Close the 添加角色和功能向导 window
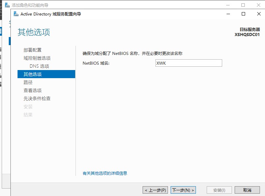Viewport: 265px width, 196px height. point(258,5)
